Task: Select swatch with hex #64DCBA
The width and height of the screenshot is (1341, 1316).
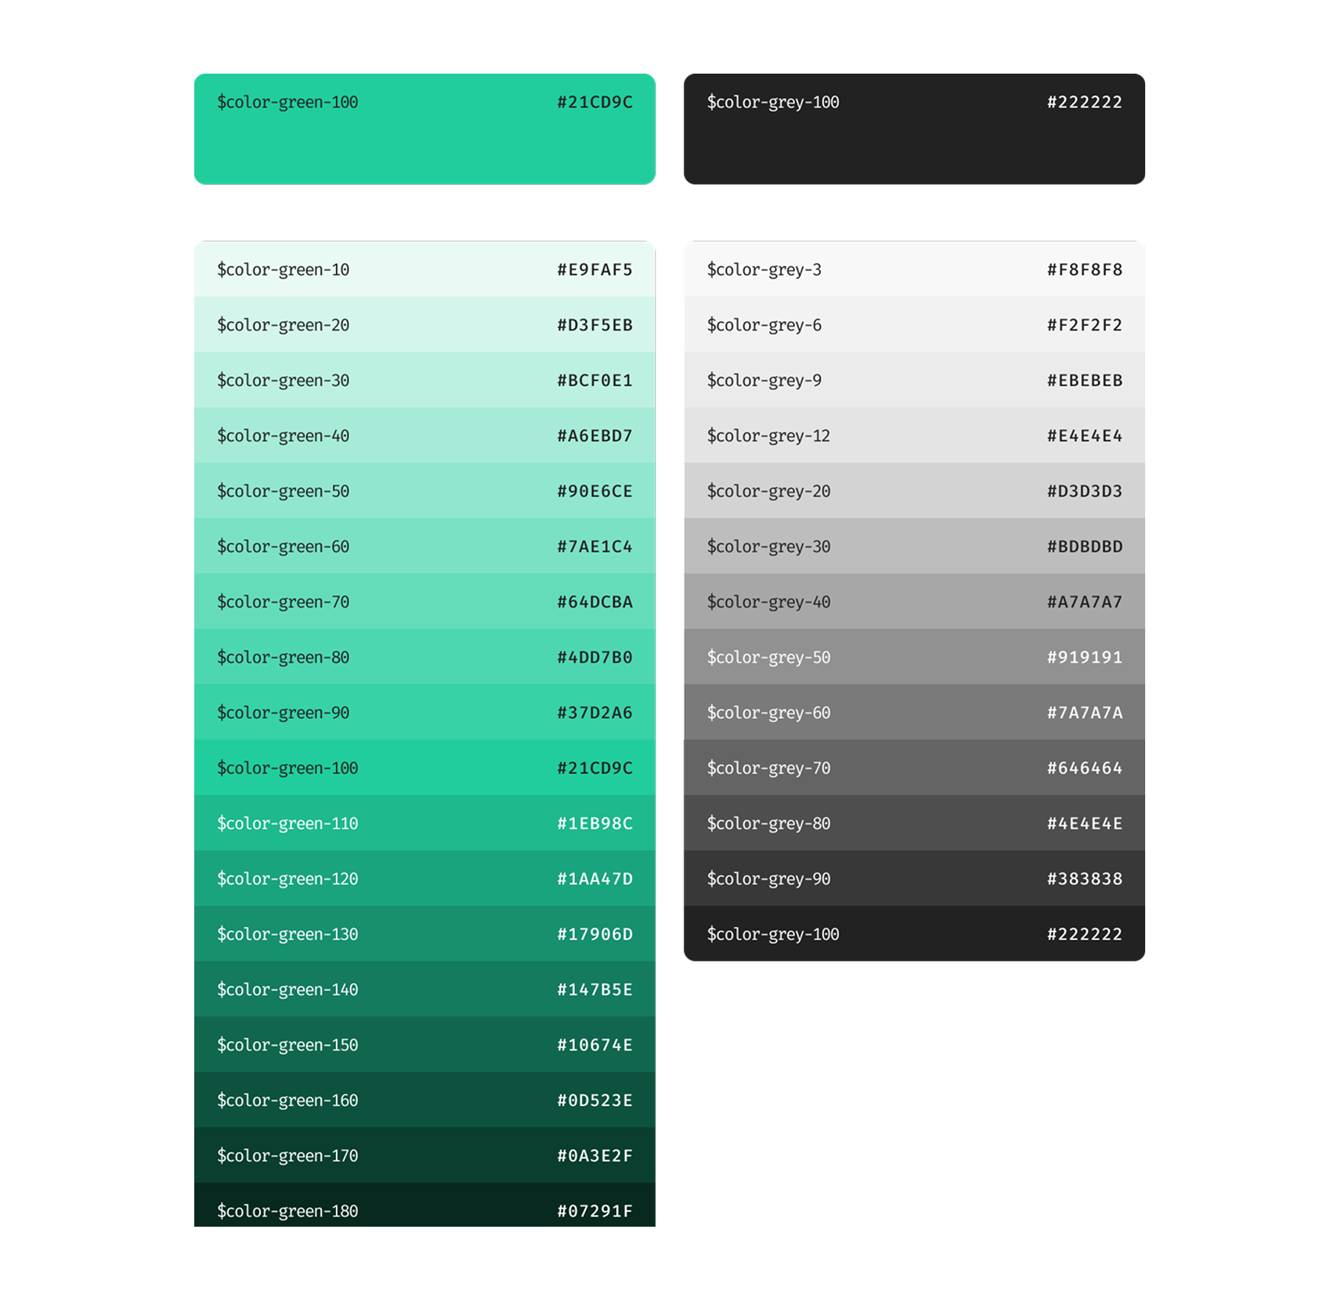Action: 425,602
